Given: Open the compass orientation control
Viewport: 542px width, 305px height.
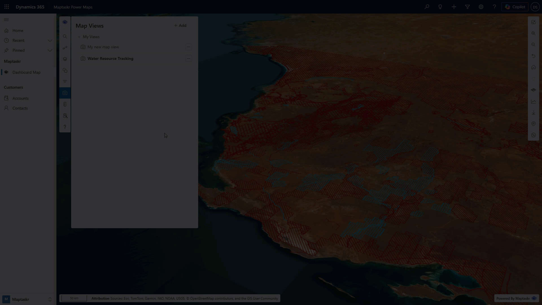Looking at the screenshot, I should (534, 135).
